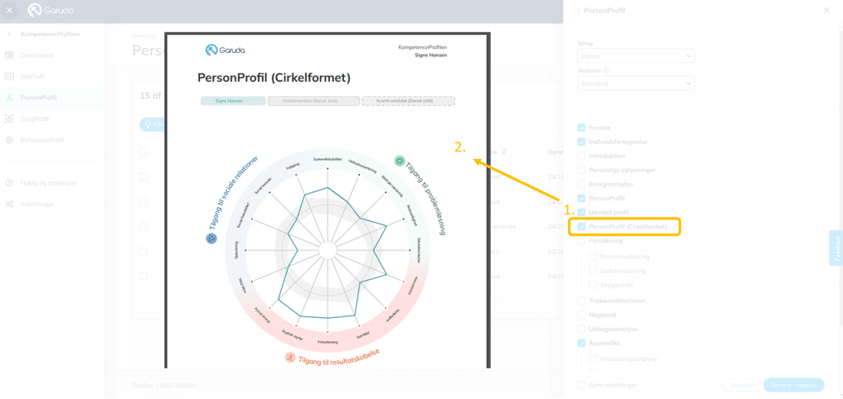Click the ReferenceProfil icon in the sidebar
This screenshot has width=843, height=399.
point(9,140)
